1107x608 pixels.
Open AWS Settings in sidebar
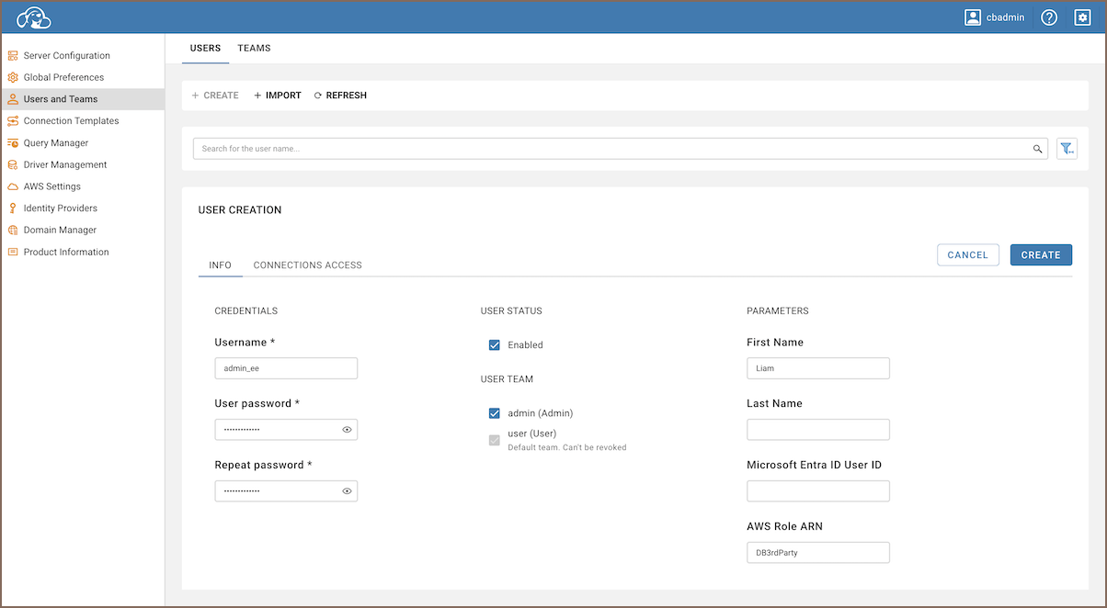[51, 186]
